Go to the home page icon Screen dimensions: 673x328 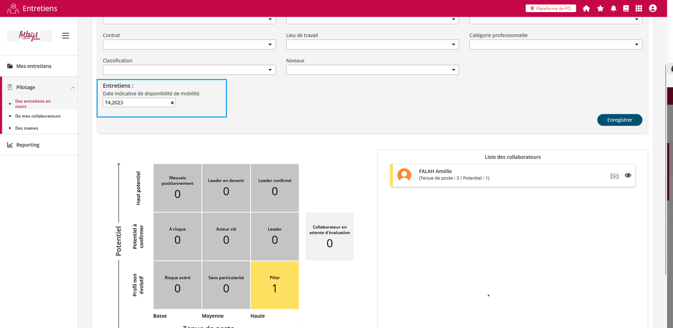pyautogui.click(x=586, y=8)
